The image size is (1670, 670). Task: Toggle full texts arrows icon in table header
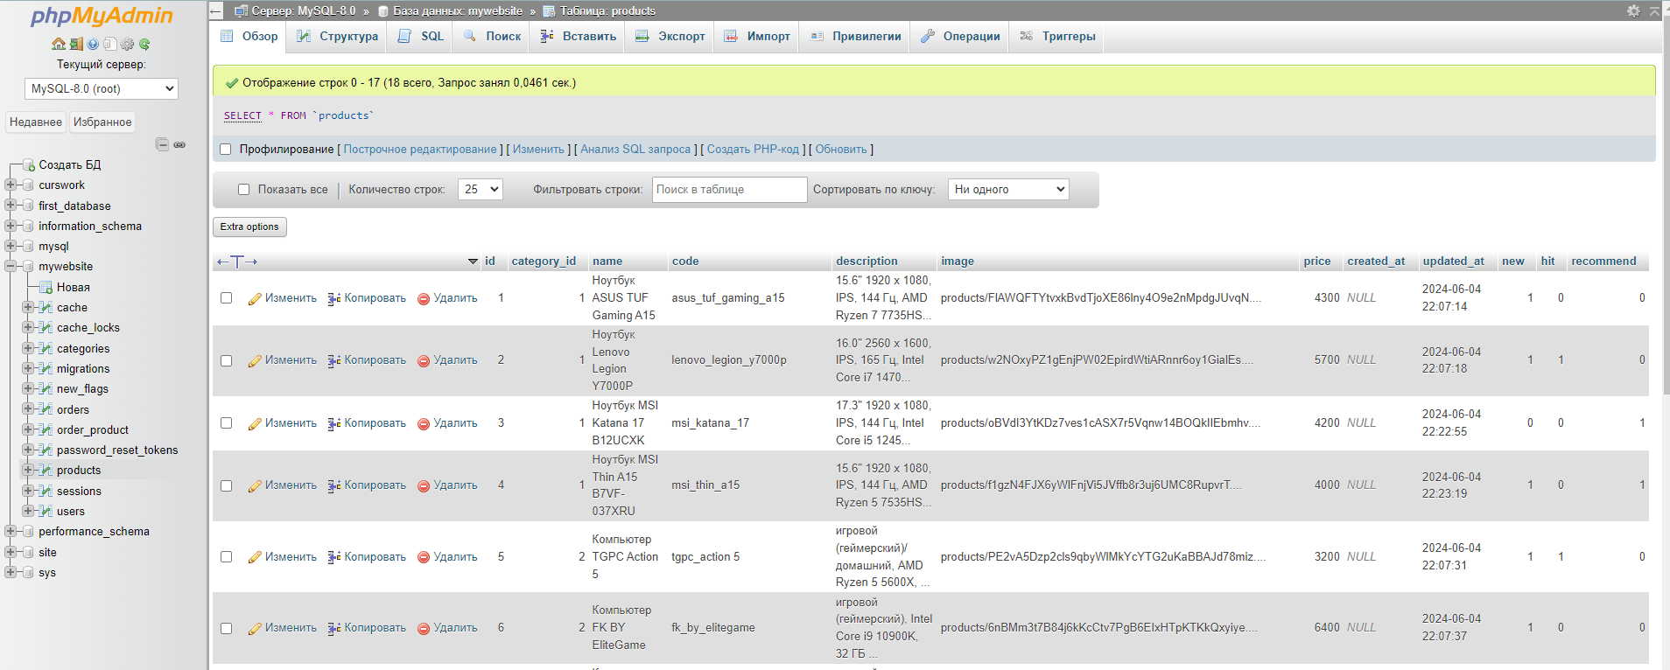(236, 262)
